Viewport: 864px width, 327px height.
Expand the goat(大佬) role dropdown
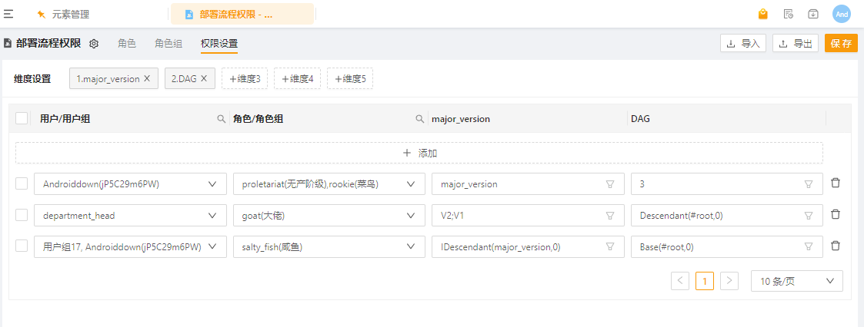411,216
